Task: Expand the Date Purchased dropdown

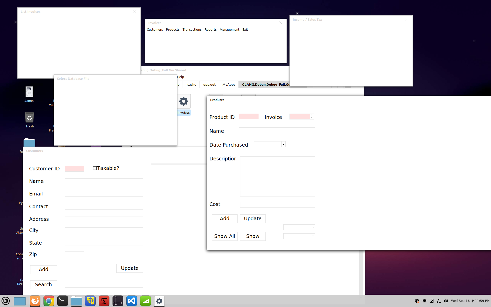Action: point(283,144)
